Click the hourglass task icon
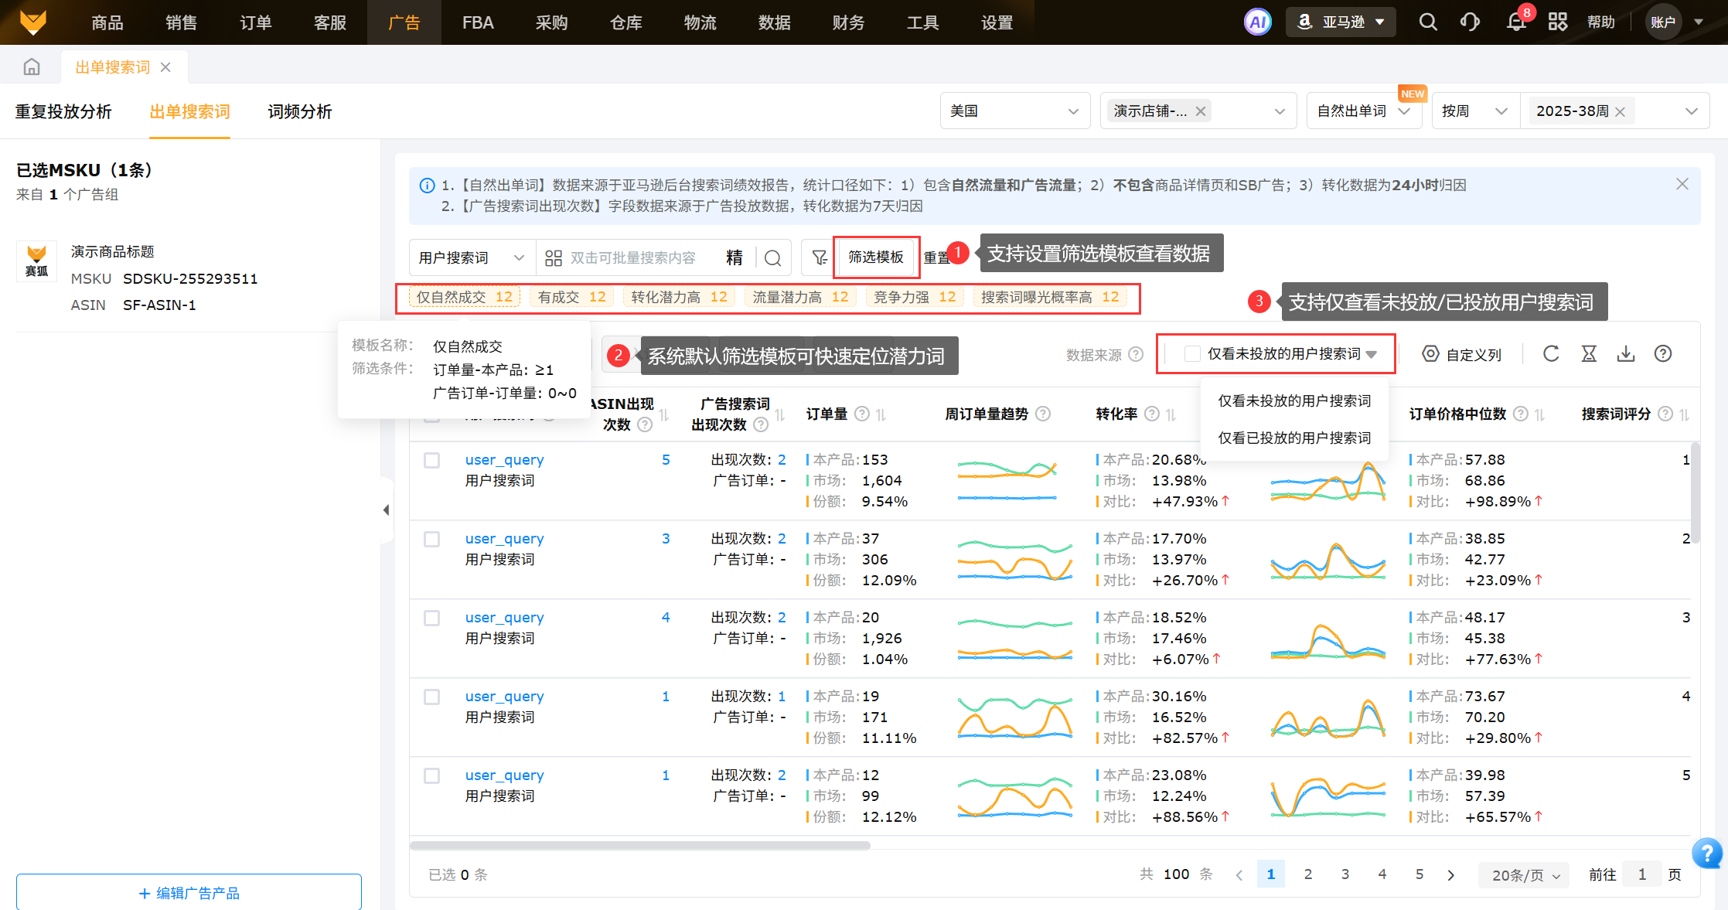The height and width of the screenshot is (910, 1728). tap(1589, 354)
